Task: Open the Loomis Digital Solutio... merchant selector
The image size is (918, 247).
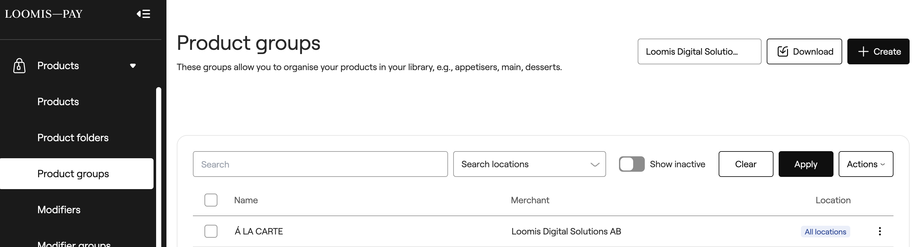Action: coord(699,51)
